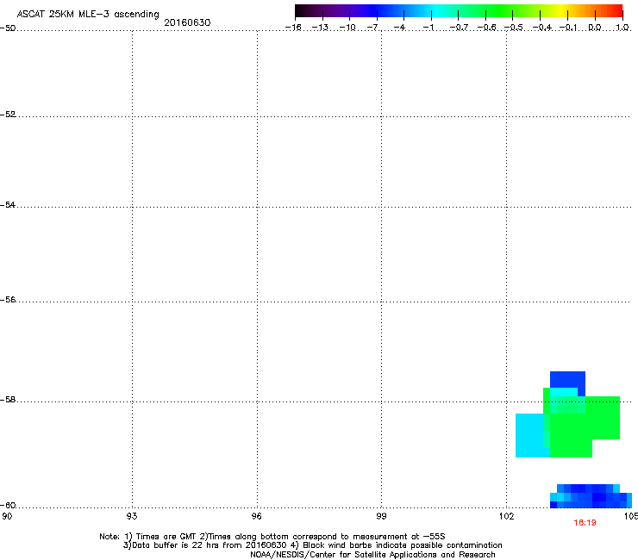This screenshot has width=638, height=560.
Task: Click the -50 latitude axis label
Action: pyautogui.click(x=8, y=28)
